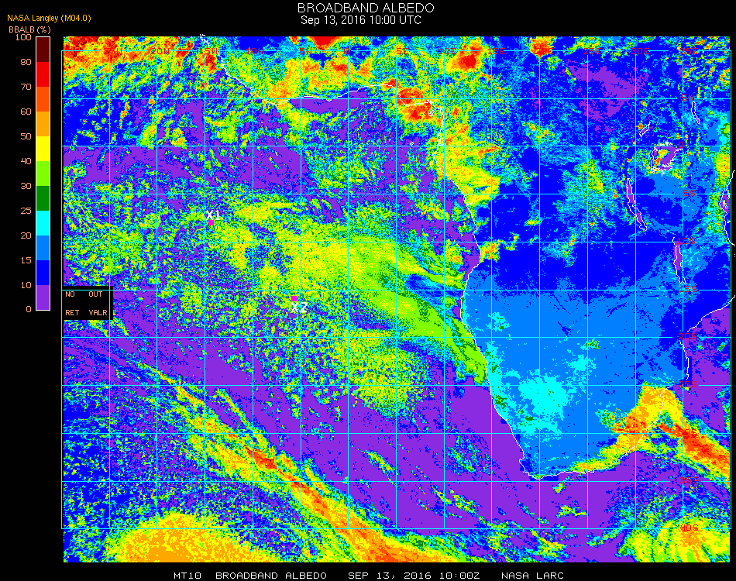Click the 25S latitude label on the right edge
This screenshot has width=736, height=581.
click(688, 385)
